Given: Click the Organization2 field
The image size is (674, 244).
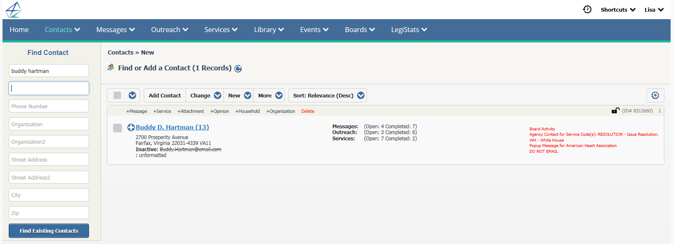Looking at the screenshot, I should click(x=49, y=142).
